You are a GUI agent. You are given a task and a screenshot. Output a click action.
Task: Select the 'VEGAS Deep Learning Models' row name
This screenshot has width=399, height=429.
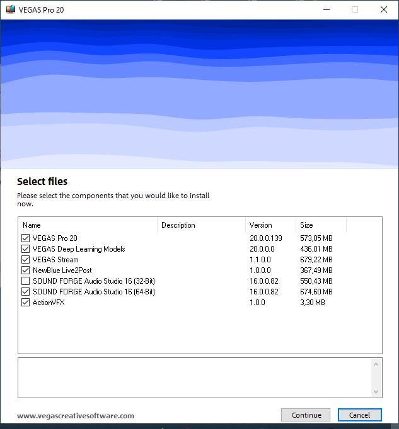tap(79, 248)
